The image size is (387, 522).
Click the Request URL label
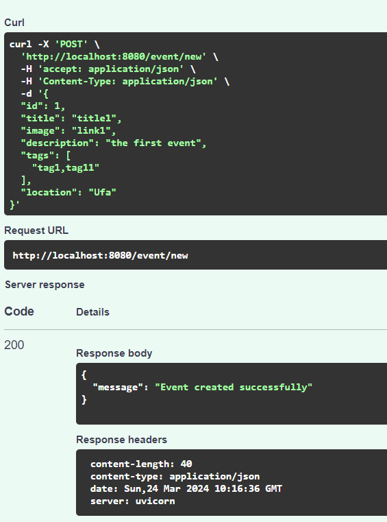pos(36,230)
